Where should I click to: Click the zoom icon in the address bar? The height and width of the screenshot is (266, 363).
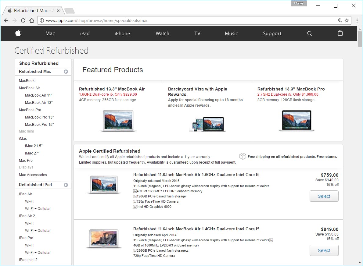[x=340, y=20]
